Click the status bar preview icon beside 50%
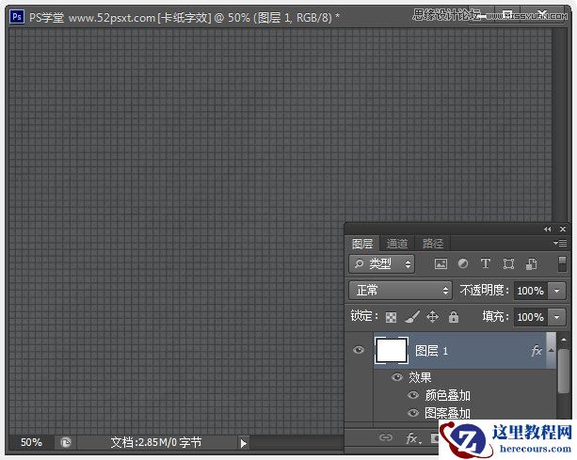577x460 pixels. point(66,442)
